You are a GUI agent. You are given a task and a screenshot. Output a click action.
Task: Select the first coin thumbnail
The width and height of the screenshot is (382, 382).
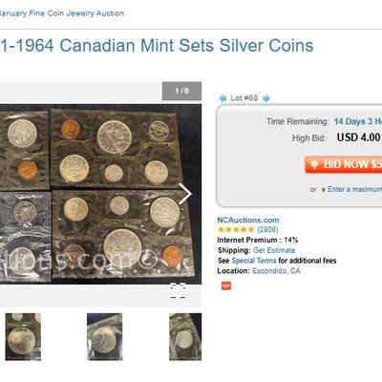pyautogui.click(x=23, y=337)
